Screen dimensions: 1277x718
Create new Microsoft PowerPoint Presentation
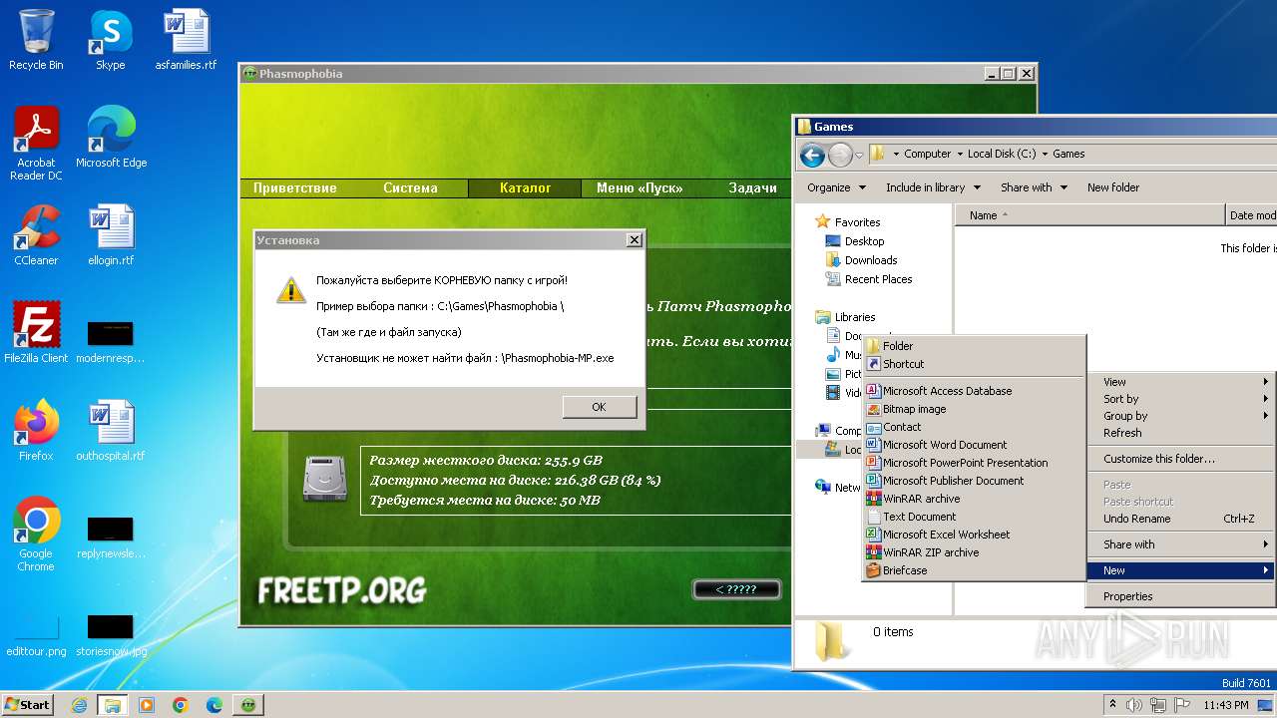coord(974,463)
